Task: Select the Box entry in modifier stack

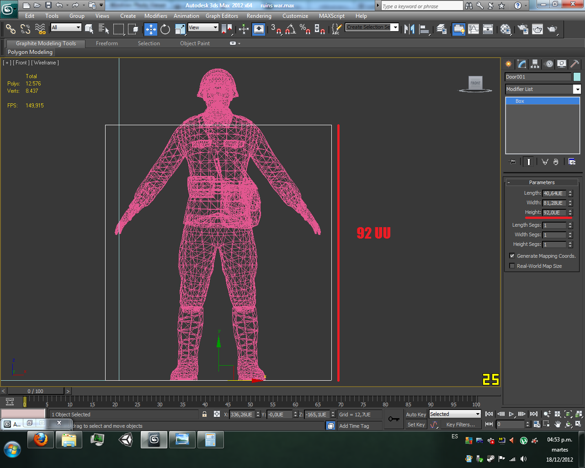Action: click(x=542, y=101)
